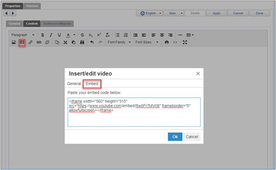Click the undo arrow
276x170 pixels.
[92, 42]
